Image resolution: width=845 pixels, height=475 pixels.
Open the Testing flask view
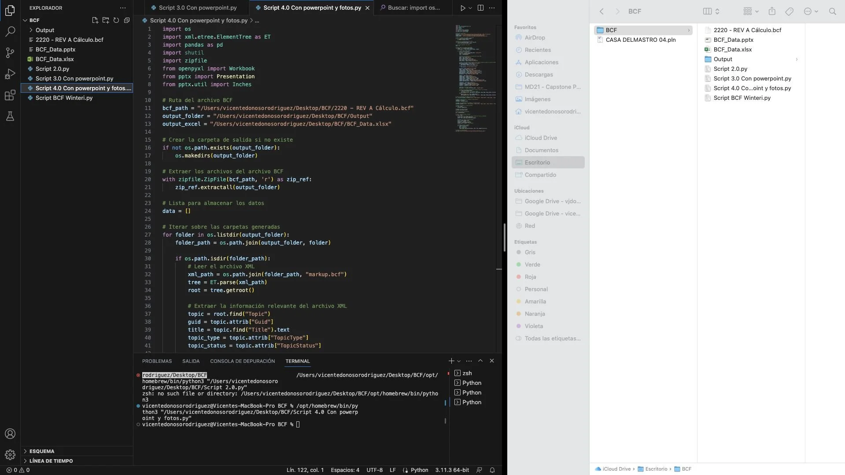click(10, 116)
